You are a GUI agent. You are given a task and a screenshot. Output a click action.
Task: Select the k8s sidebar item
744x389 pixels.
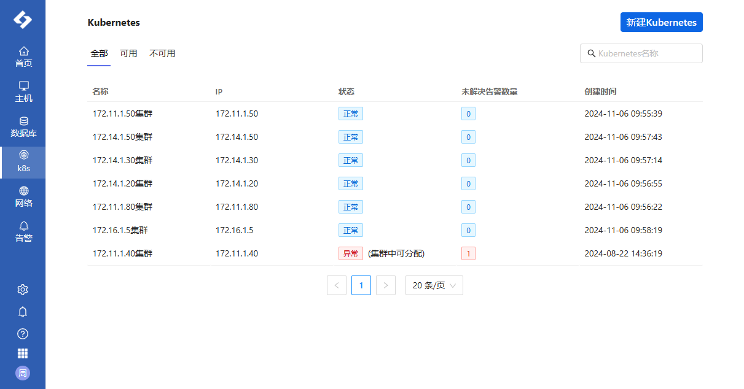[x=23, y=162]
